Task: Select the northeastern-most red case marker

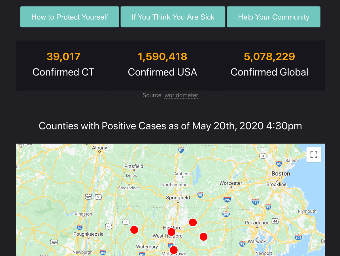Action: (x=193, y=222)
